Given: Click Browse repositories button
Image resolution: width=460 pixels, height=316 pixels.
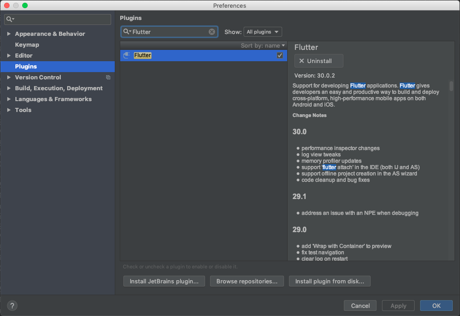Looking at the screenshot, I should point(247,281).
